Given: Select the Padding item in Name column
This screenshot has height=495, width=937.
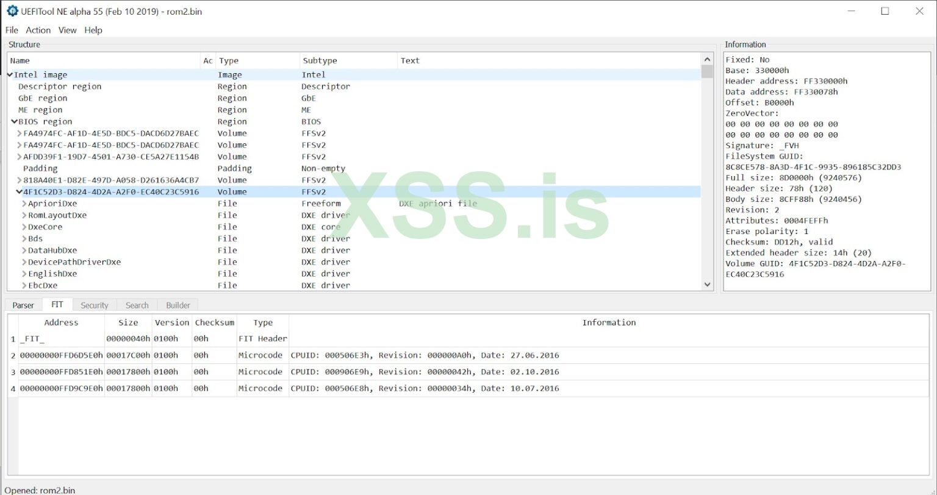Looking at the screenshot, I should [40, 168].
